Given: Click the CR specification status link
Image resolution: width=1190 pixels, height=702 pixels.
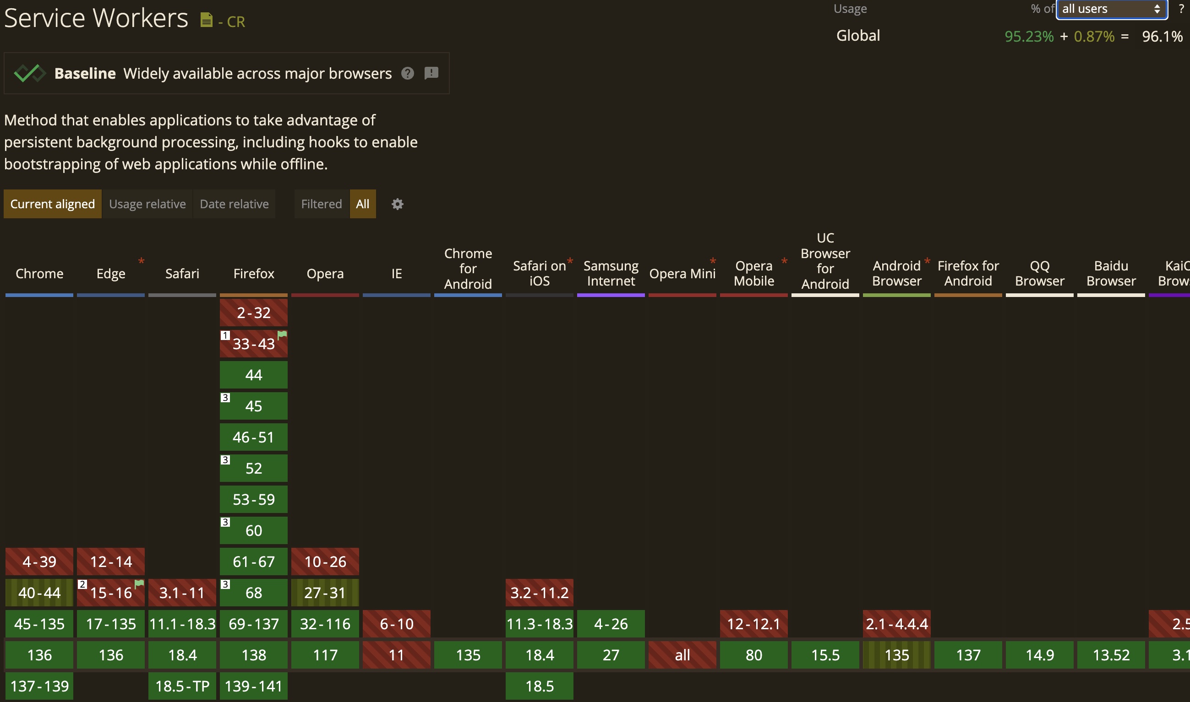Looking at the screenshot, I should click(x=236, y=22).
